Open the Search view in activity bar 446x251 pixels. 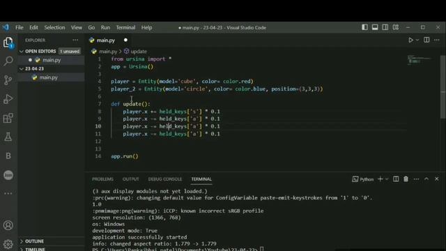(8, 61)
